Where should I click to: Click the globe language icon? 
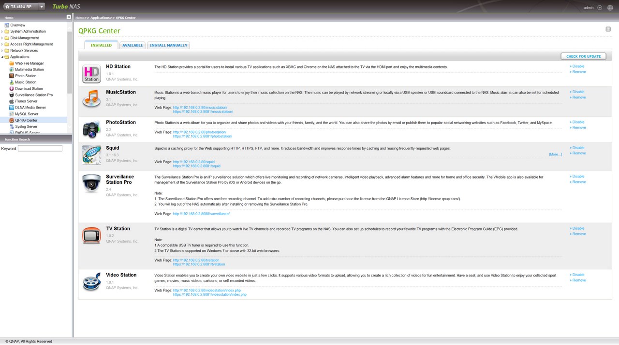pyautogui.click(x=610, y=8)
